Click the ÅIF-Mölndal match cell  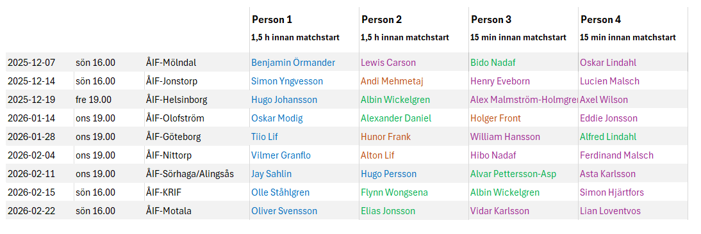point(197,63)
